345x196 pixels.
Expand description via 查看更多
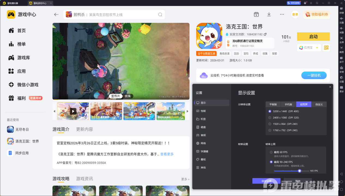[167, 154]
